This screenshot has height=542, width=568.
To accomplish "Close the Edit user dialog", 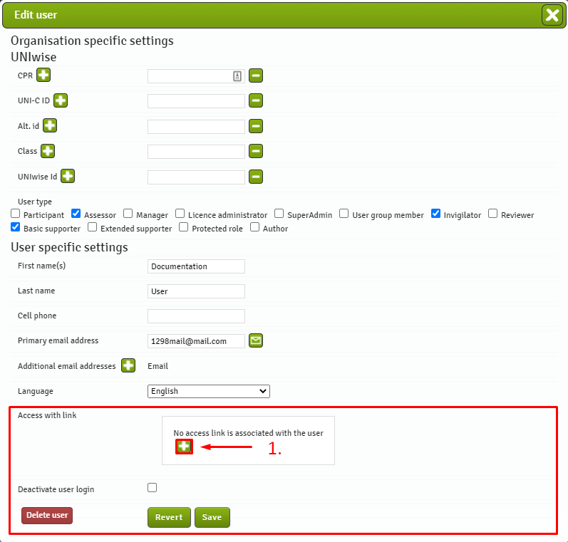I will (552, 15).
